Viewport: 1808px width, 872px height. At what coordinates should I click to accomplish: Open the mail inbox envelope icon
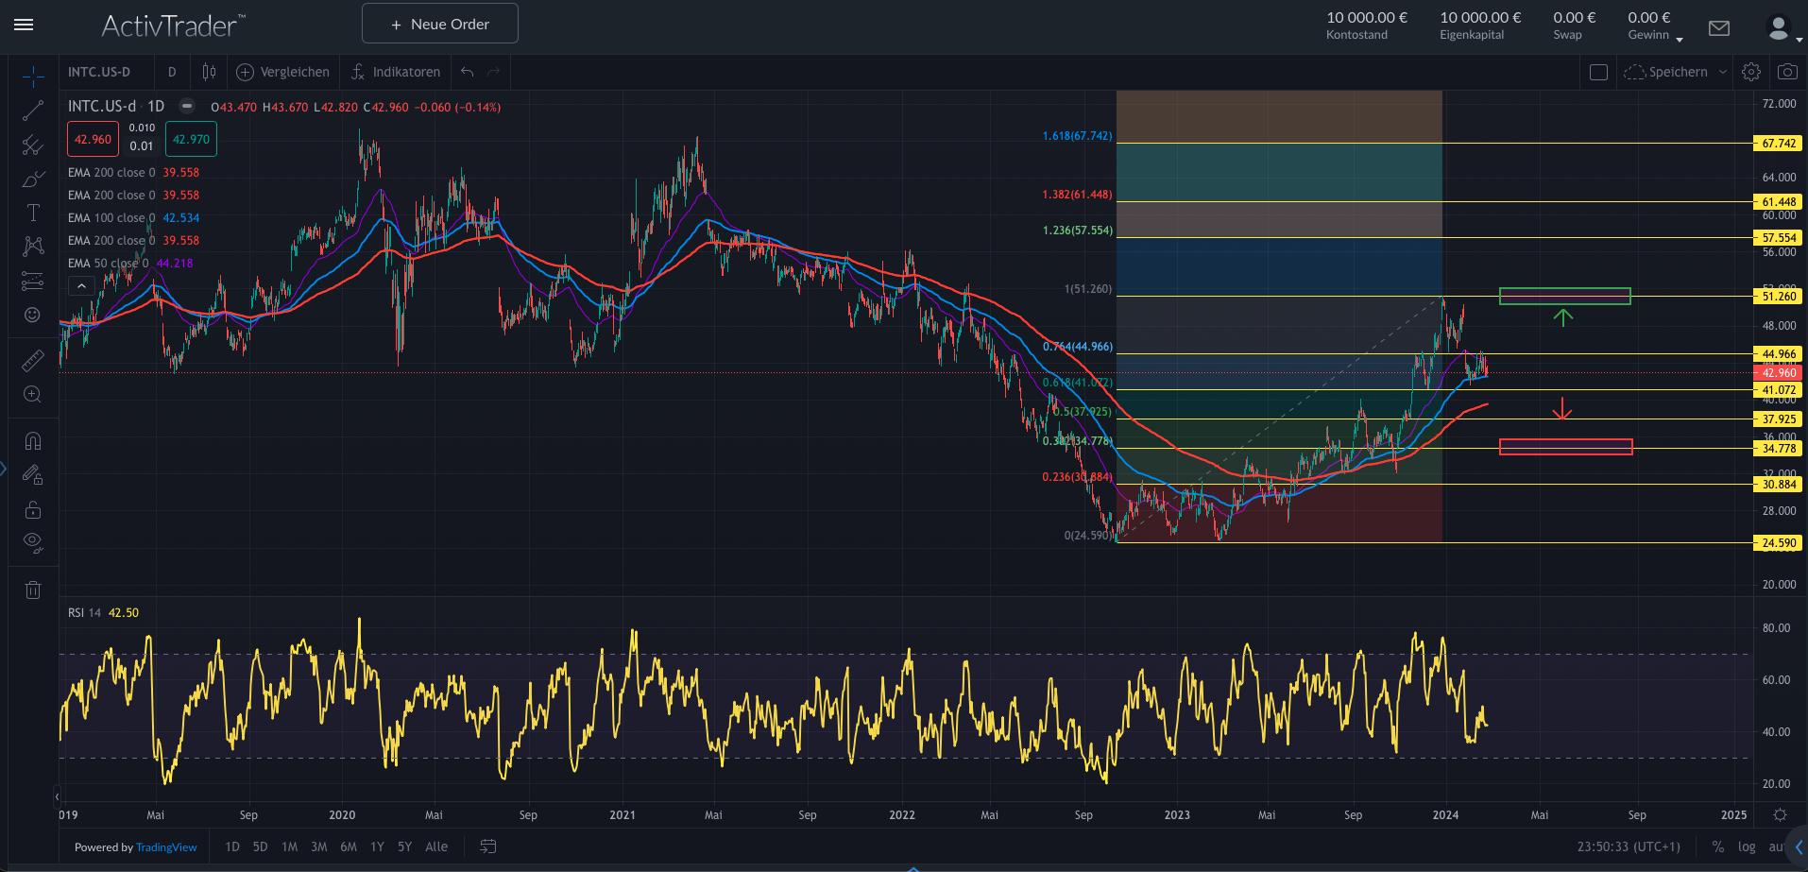point(1719,28)
